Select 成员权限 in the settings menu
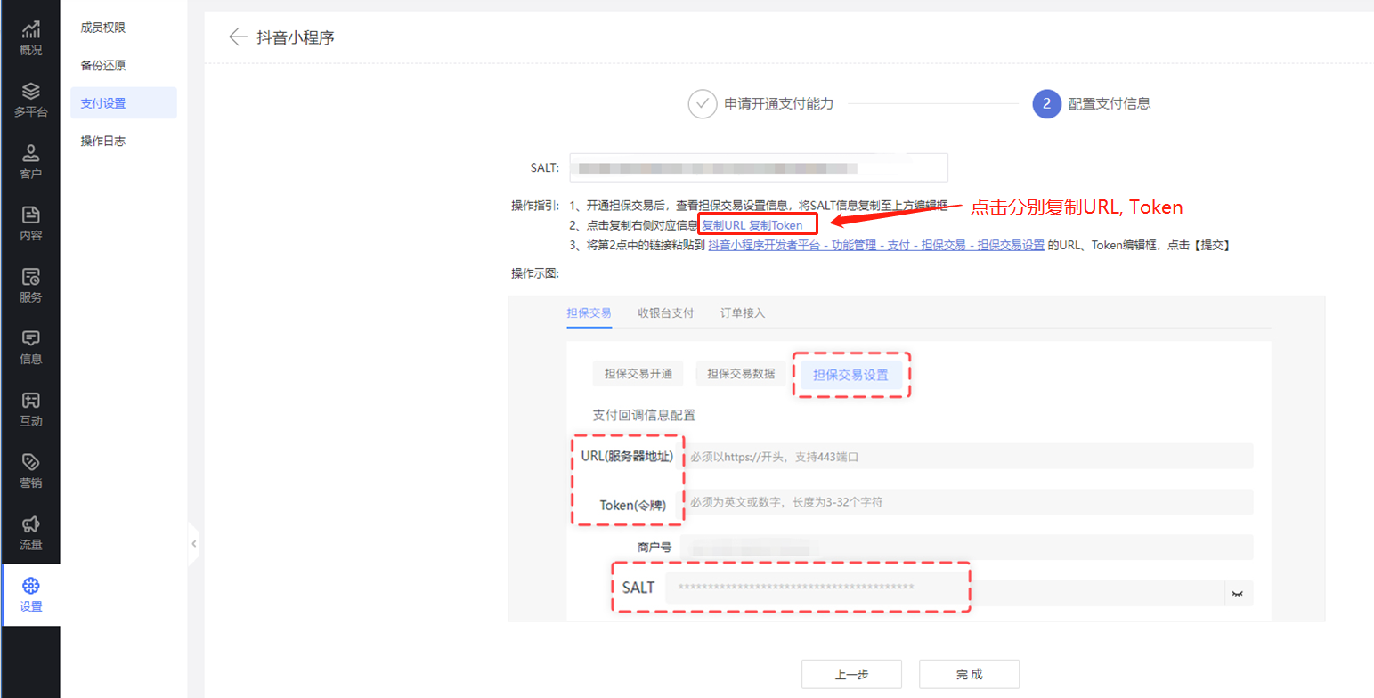The height and width of the screenshot is (698, 1374). pos(103,28)
